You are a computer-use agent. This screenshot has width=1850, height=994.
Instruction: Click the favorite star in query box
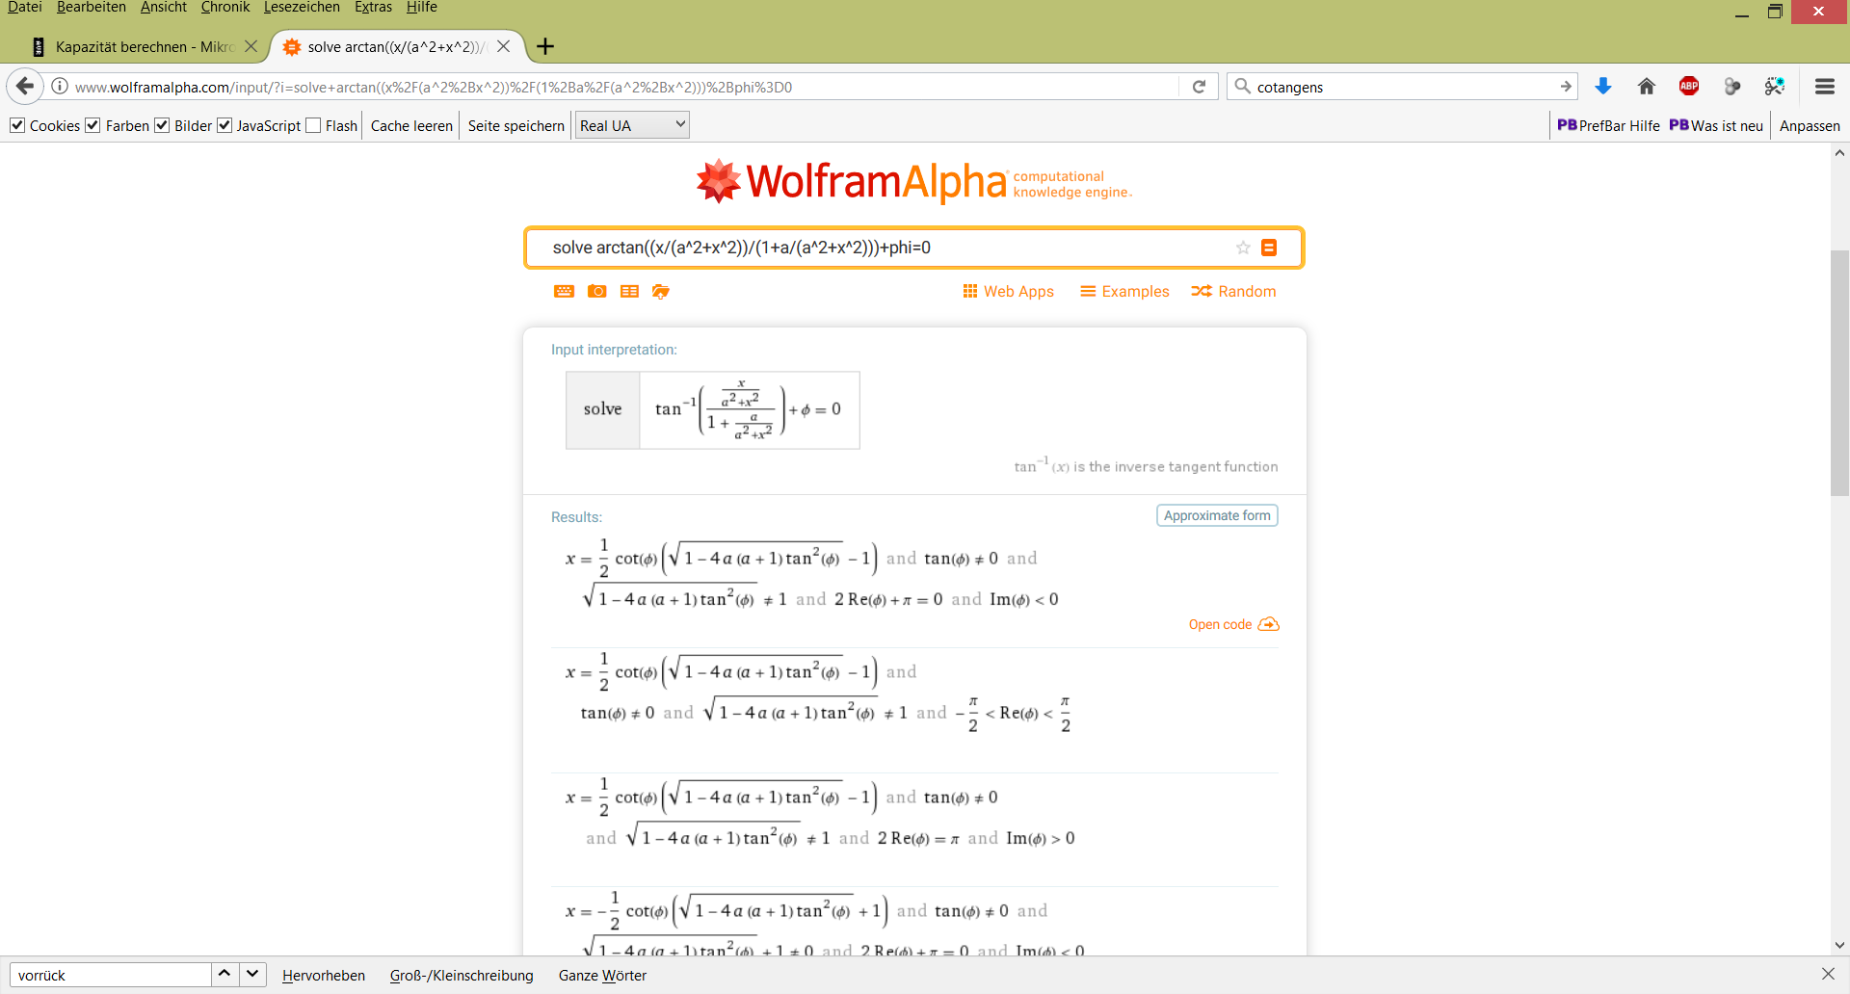click(x=1243, y=248)
